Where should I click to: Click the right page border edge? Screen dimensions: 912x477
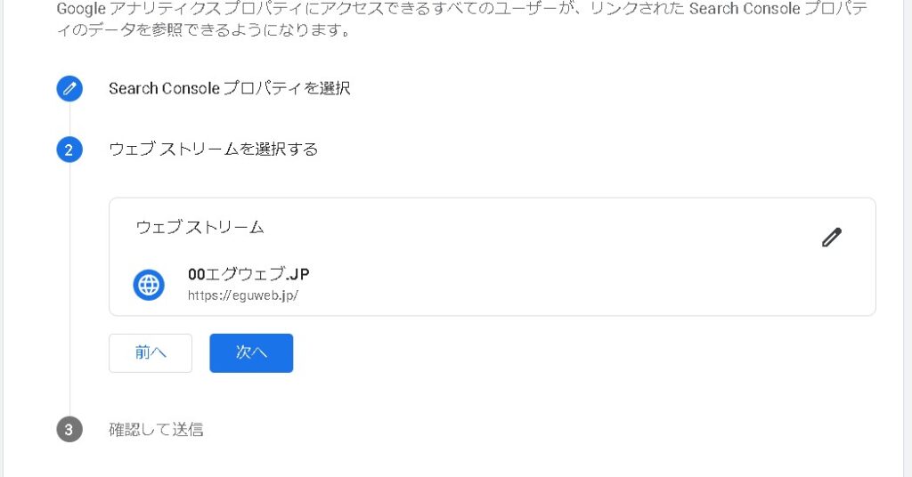pos(903,238)
